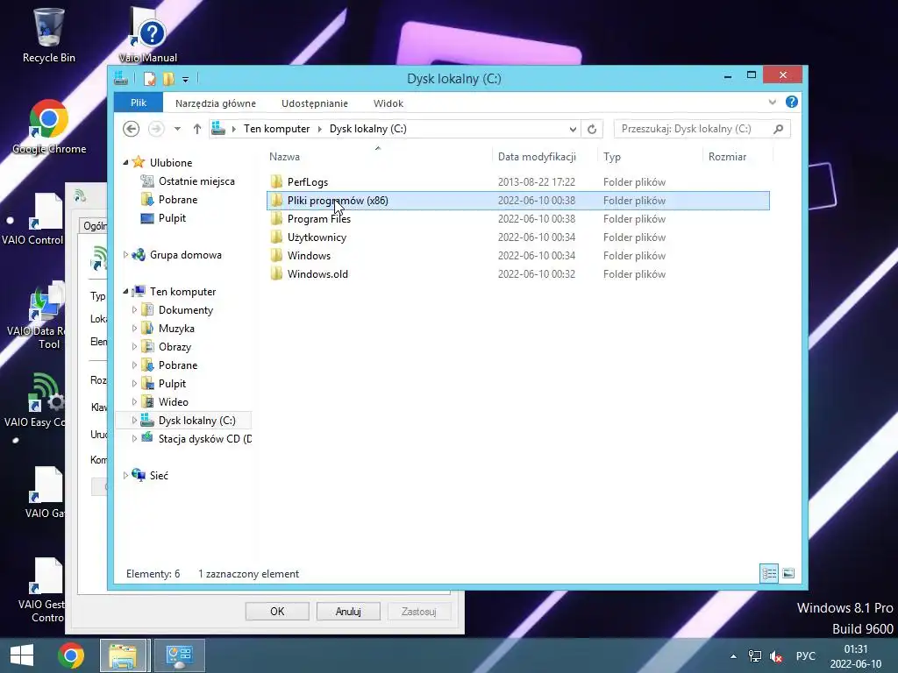Screen dimensions: 898x673
Task: Open Explorer Help question mark icon
Action: pyautogui.click(x=792, y=102)
